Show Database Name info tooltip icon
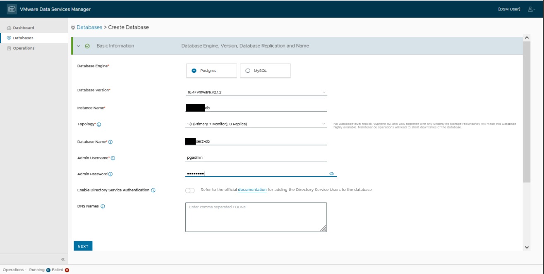Screen dimensions: 544x274 110,142
